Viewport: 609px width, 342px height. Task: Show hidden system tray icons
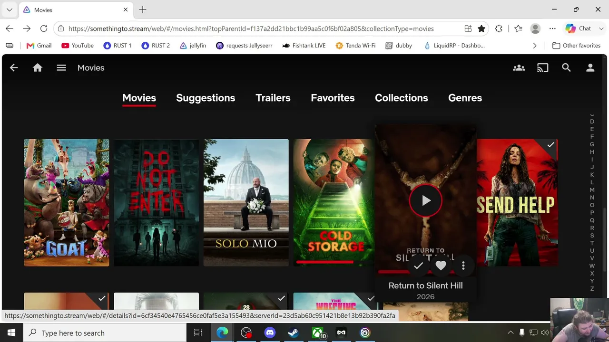[511, 333]
